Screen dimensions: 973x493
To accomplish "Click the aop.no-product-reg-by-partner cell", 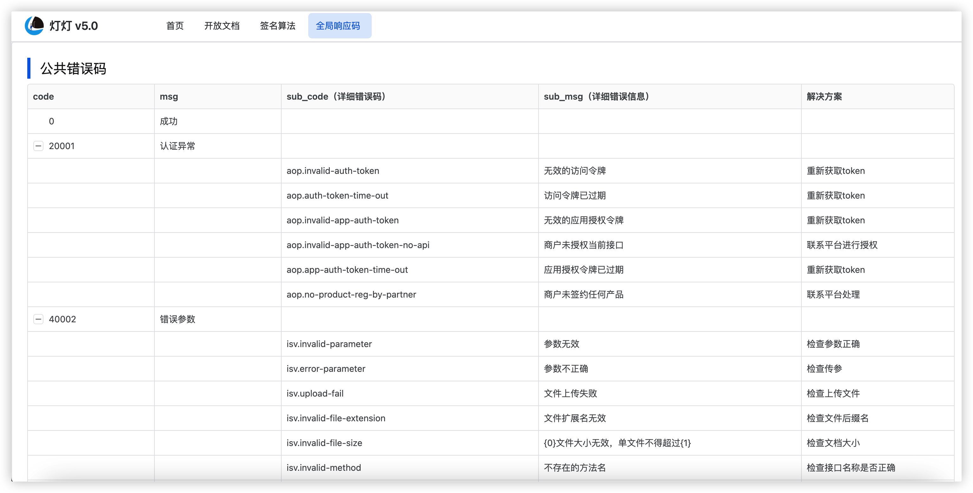I will pos(351,295).
